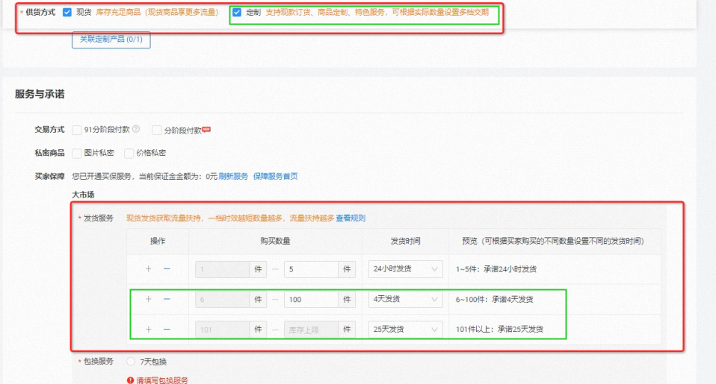
Task: Open the 4天发货 dropdown
Action: (x=405, y=299)
